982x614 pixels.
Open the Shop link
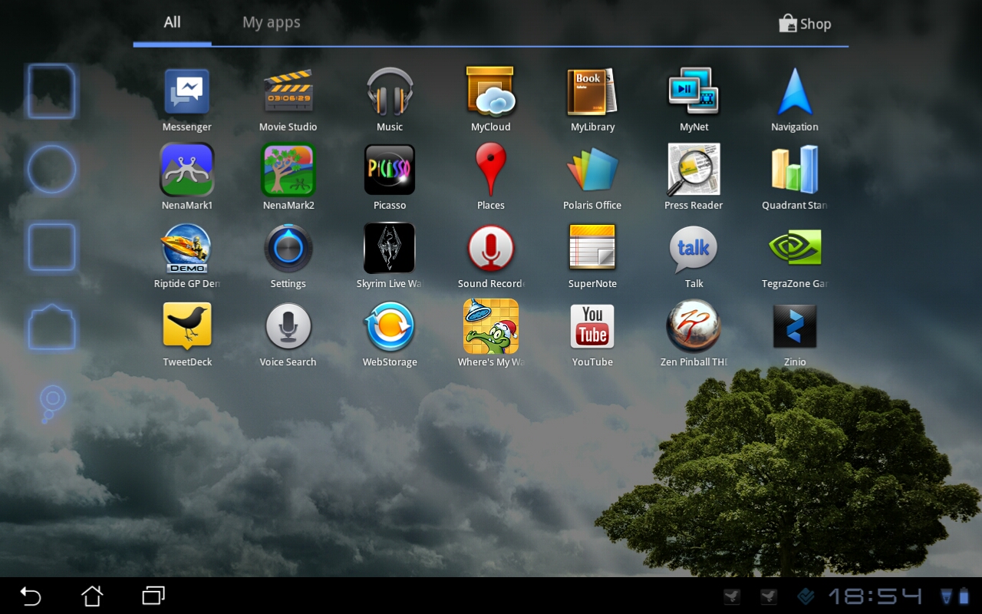[805, 24]
